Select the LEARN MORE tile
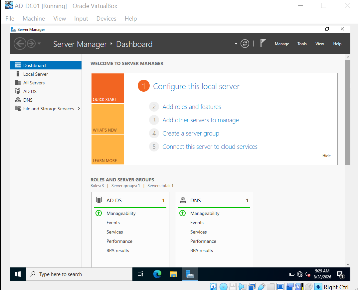Image resolution: width=358 pixels, height=290 pixels. 107,149
